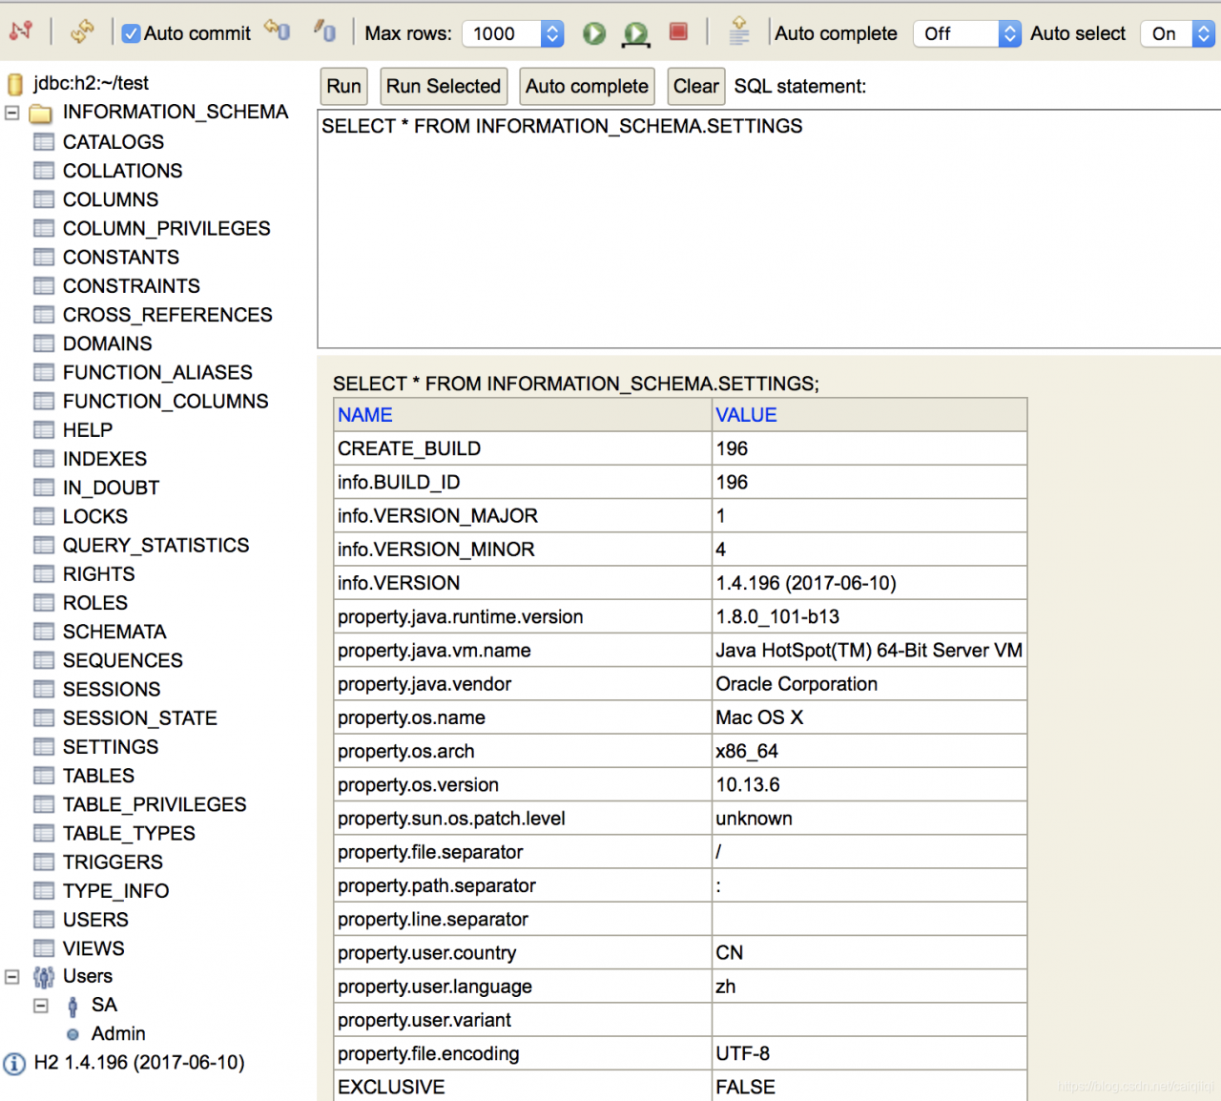Click the INFORMATION_SCHEMA folder icon
The width and height of the screenshot is (1221, 1101).
pyautogui.click(x=40, y=114)
